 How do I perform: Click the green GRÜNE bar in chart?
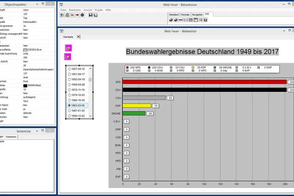134,113
